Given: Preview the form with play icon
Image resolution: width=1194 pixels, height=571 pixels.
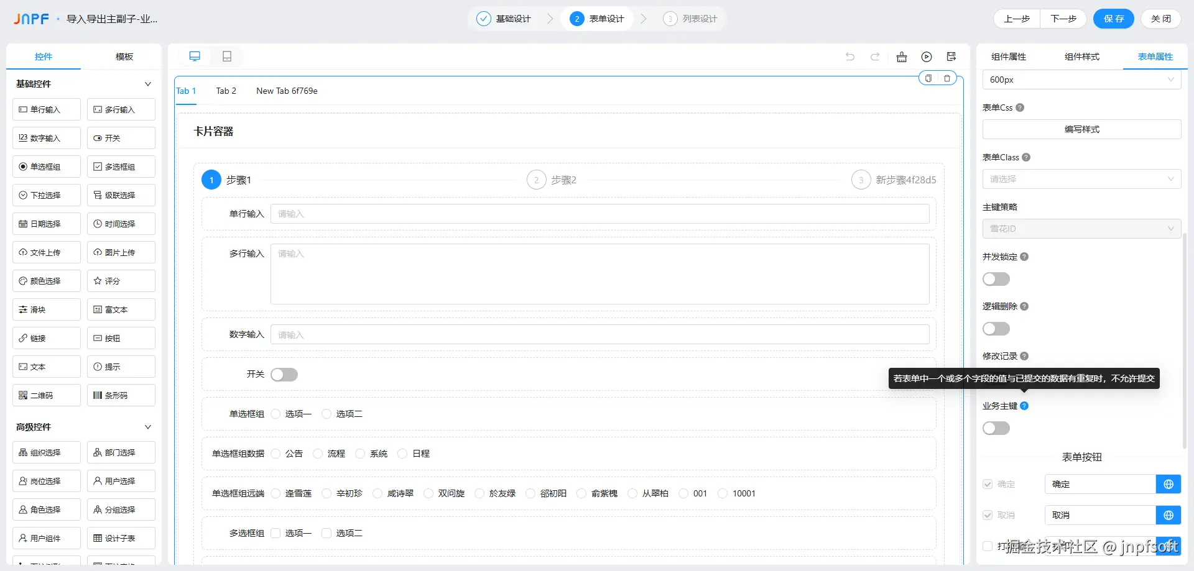Looking at the screenshot, I should coord(927,57).
